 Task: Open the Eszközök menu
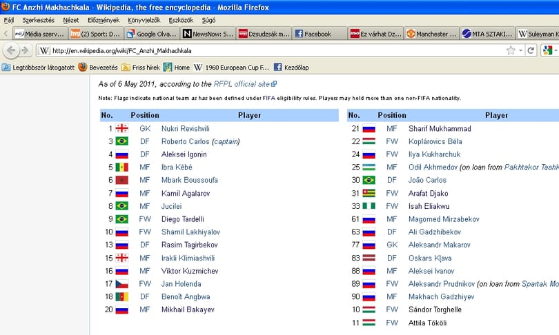(181, 20)
